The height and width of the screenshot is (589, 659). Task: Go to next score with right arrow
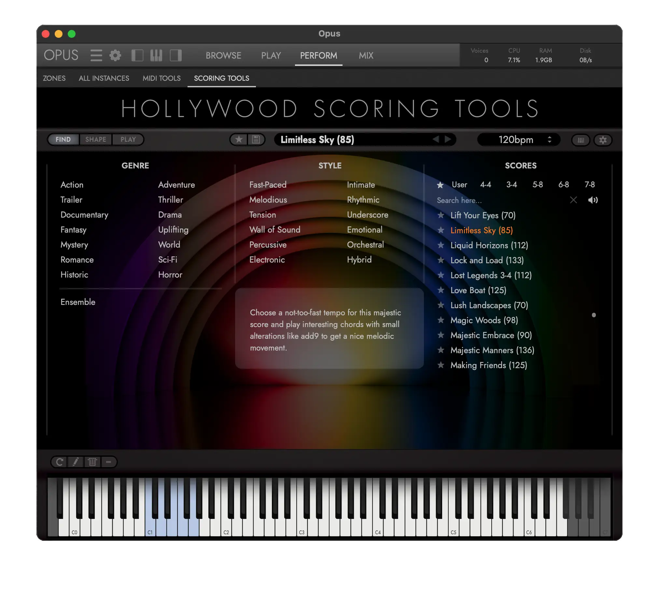pyautogui.click(x=448, y=139)
